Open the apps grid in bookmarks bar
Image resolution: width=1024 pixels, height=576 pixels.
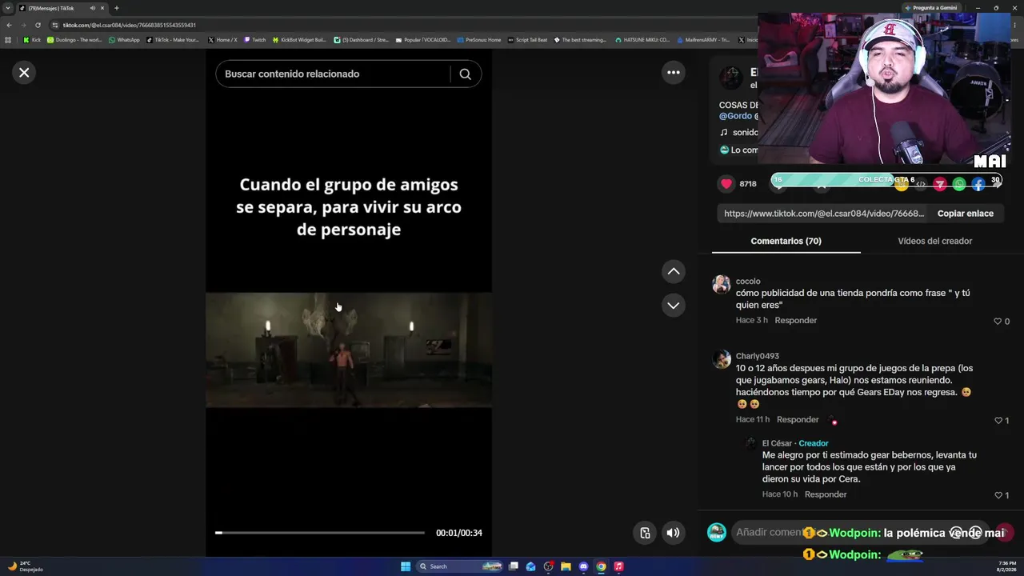8,40
